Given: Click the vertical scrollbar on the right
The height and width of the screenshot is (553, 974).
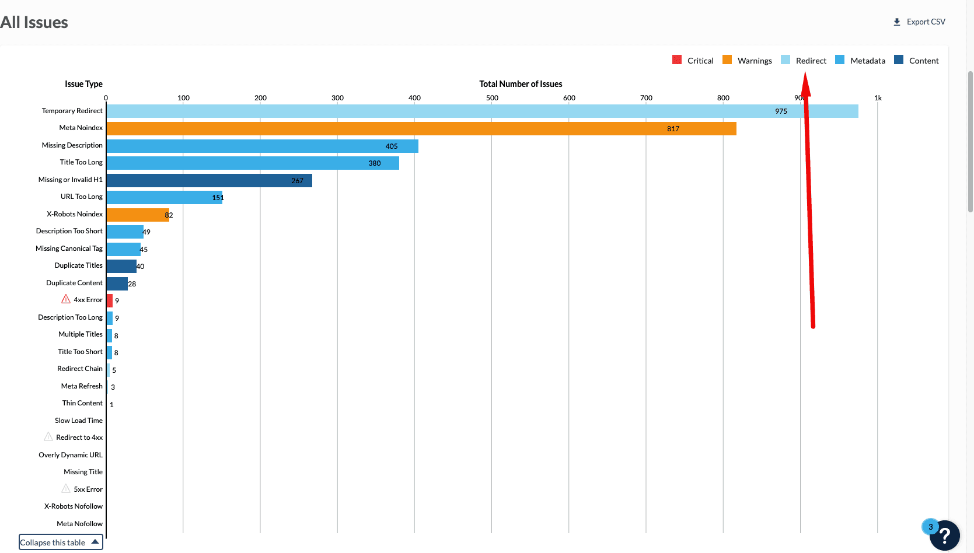Looking at the screenshot, I should (x=970, y=140).
